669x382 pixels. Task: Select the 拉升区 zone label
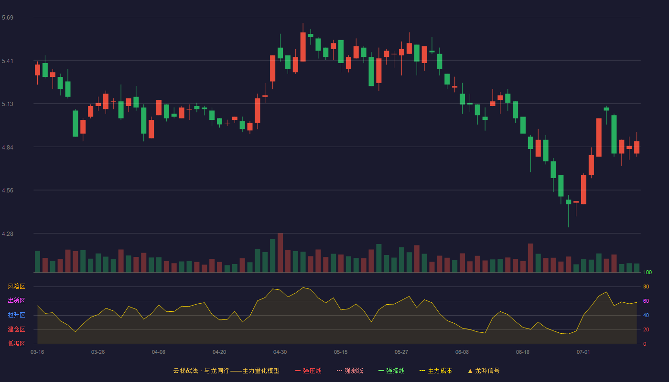pyautogui.click(x=16, y=315)
